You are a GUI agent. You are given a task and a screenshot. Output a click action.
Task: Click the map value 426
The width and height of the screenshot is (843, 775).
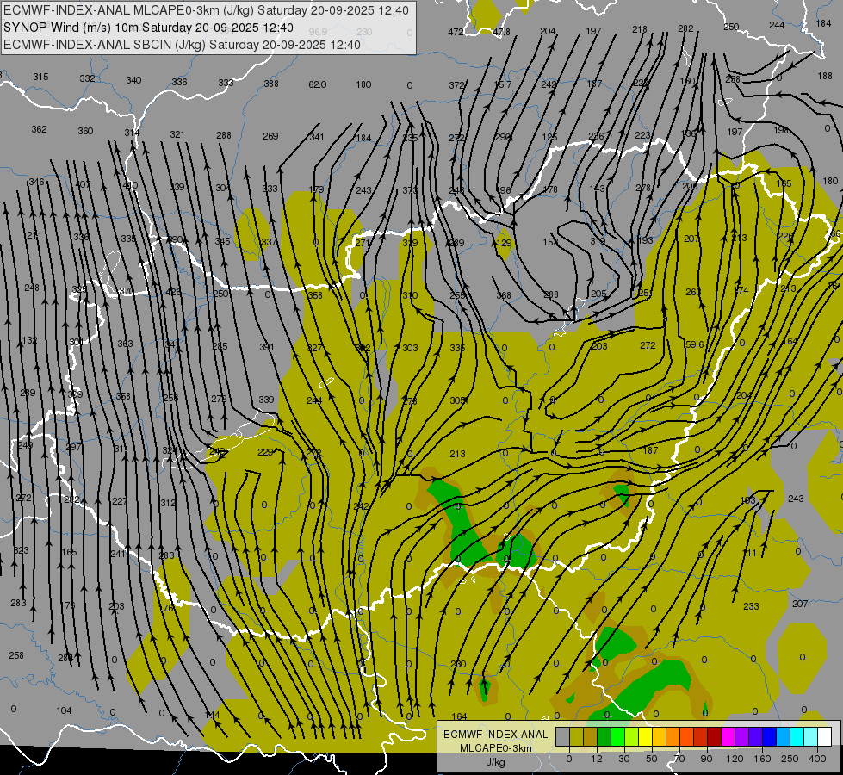point(173,292)
